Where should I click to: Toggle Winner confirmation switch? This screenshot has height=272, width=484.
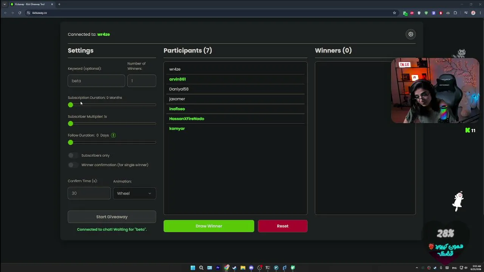tap(73, 165)
